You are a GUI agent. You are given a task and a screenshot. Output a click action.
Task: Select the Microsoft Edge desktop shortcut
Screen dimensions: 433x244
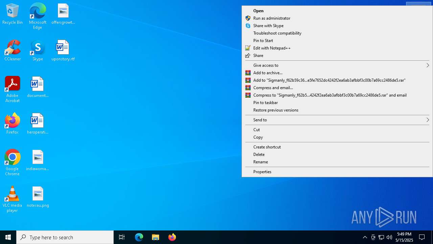38,16
